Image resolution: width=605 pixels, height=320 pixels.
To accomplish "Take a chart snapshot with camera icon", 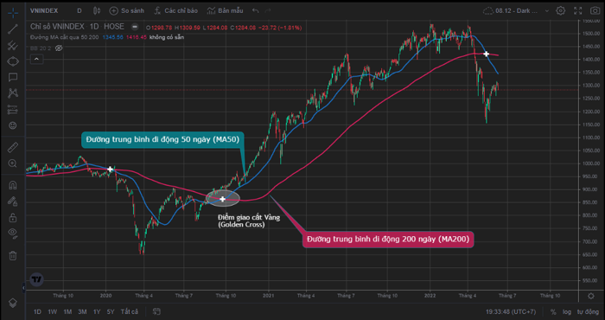I will [595, 10].
